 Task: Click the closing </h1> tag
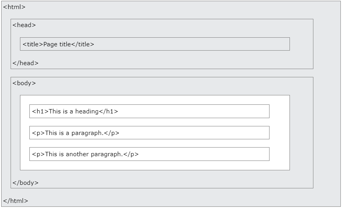[109, 111]
